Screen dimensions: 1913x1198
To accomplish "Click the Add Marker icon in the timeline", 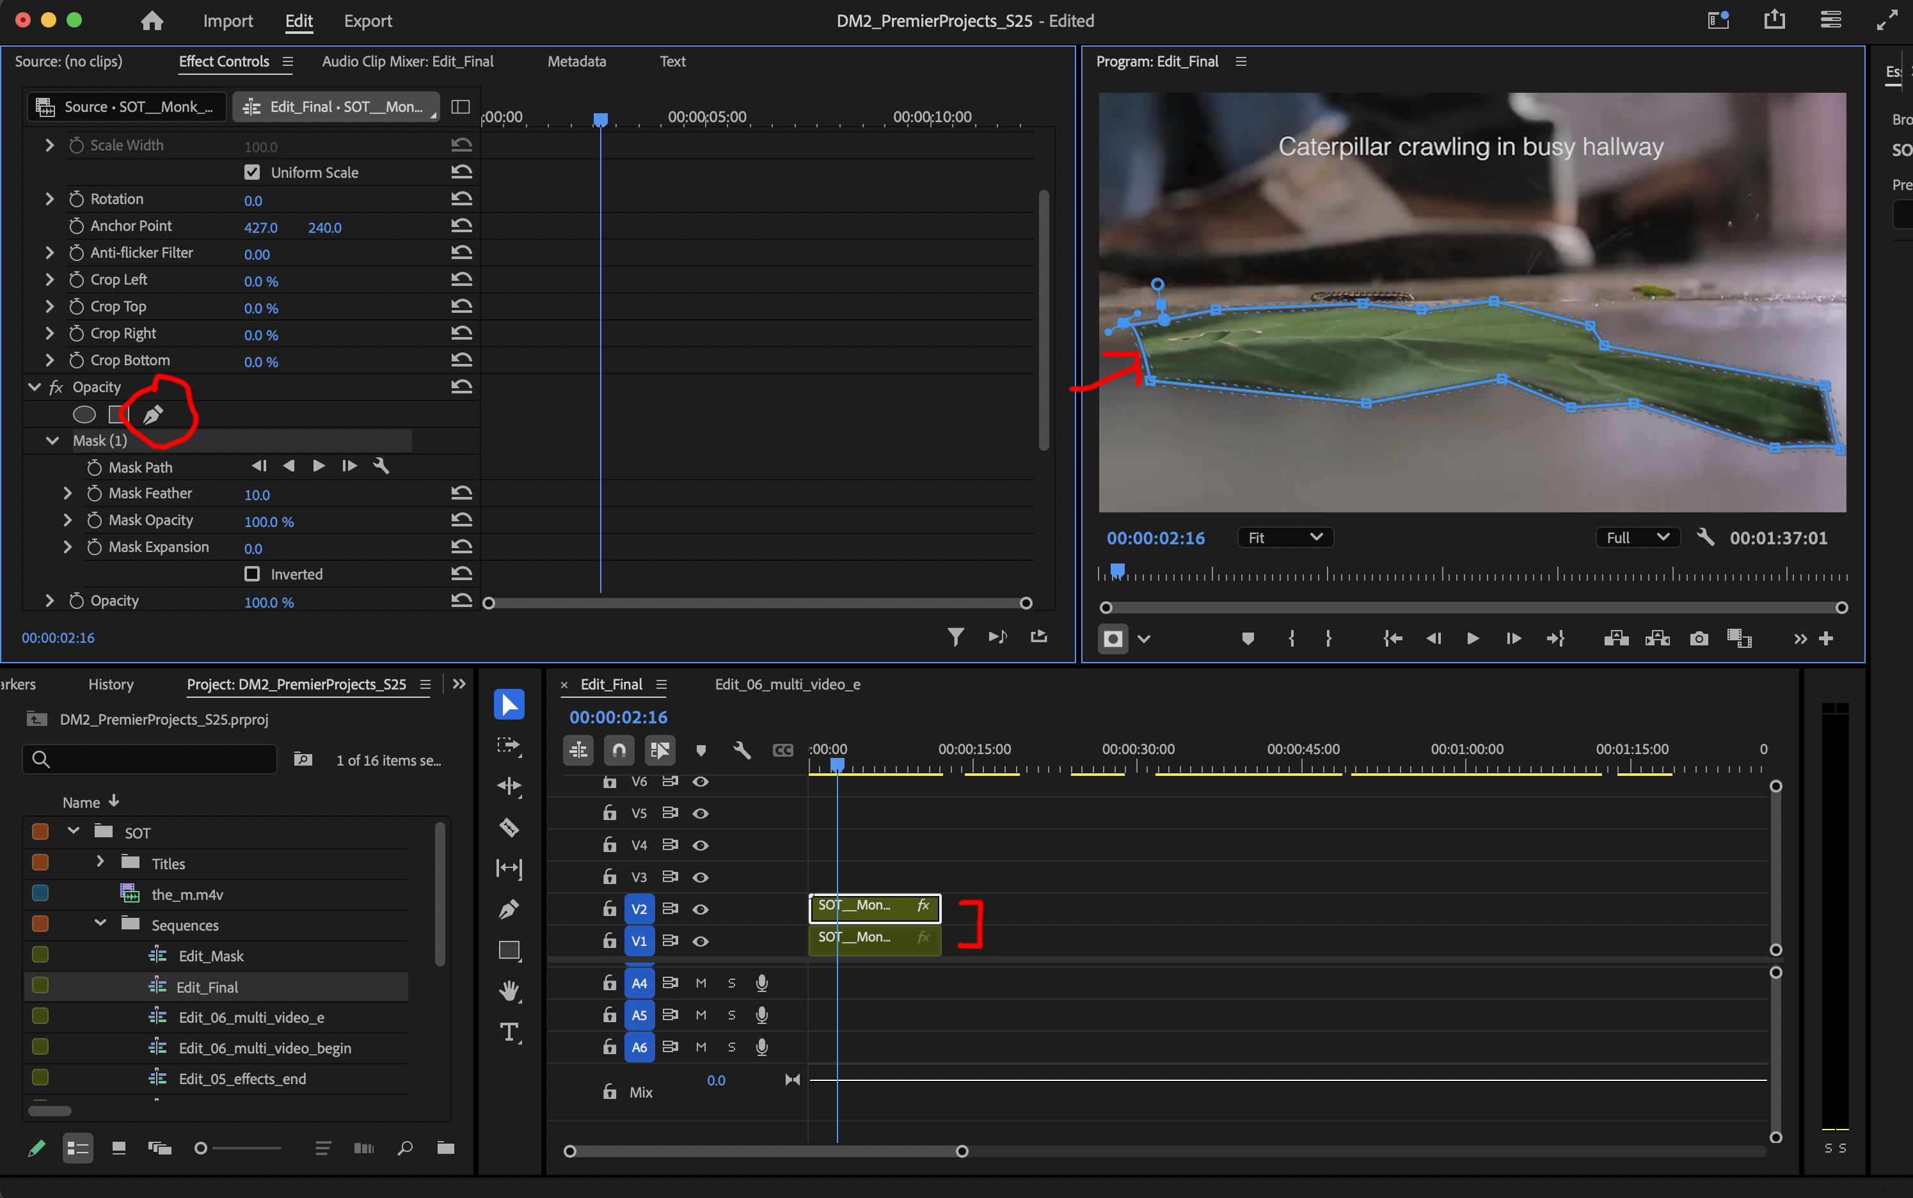I will pos(701,750).
